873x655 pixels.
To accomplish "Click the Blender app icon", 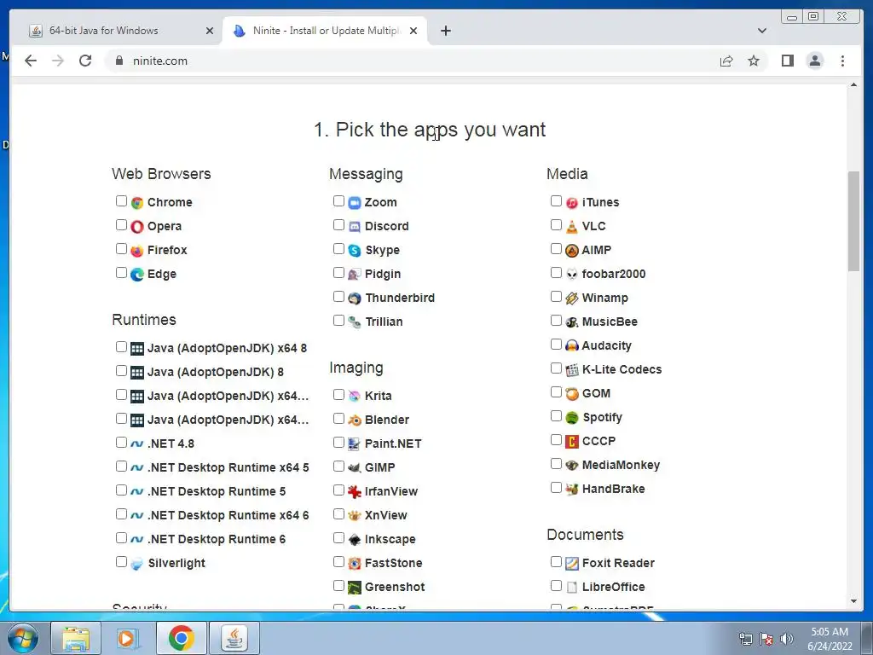I will click(x=355, y=420).
